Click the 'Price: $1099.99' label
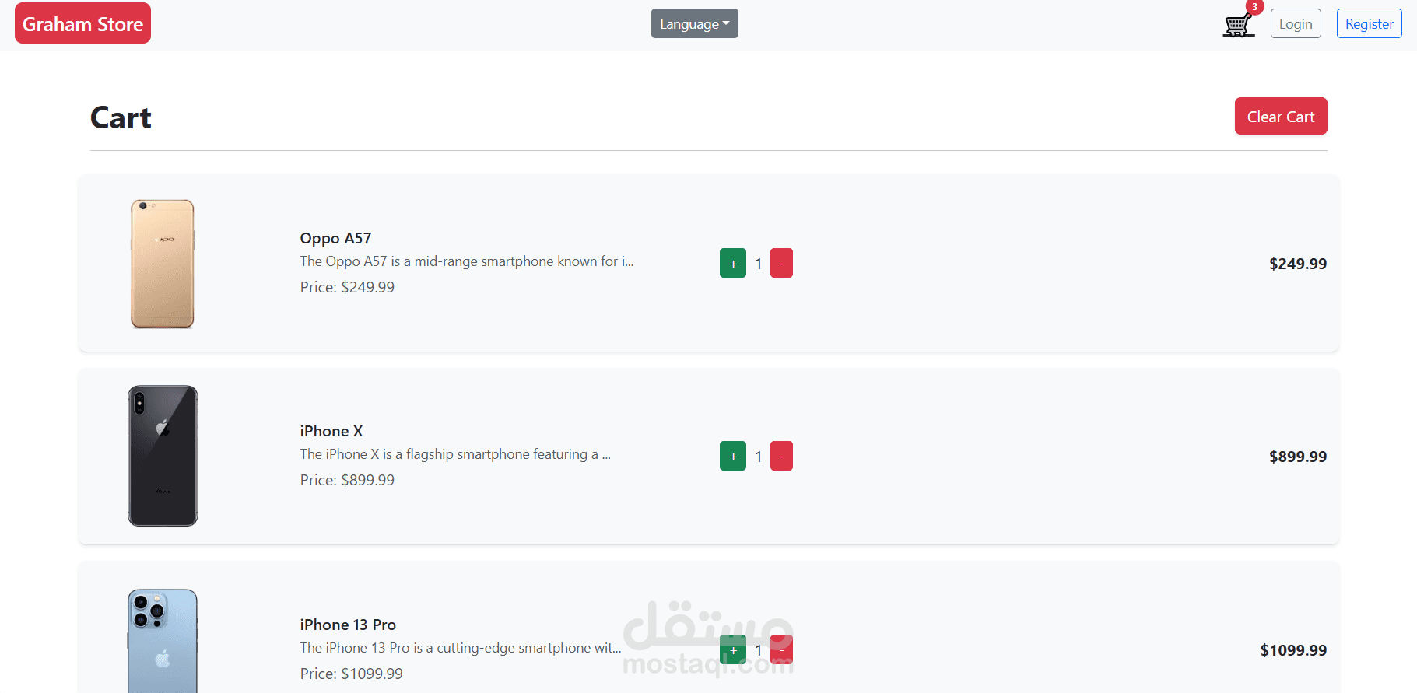This screenshot has height=693, width=1417. coord(352,674)
